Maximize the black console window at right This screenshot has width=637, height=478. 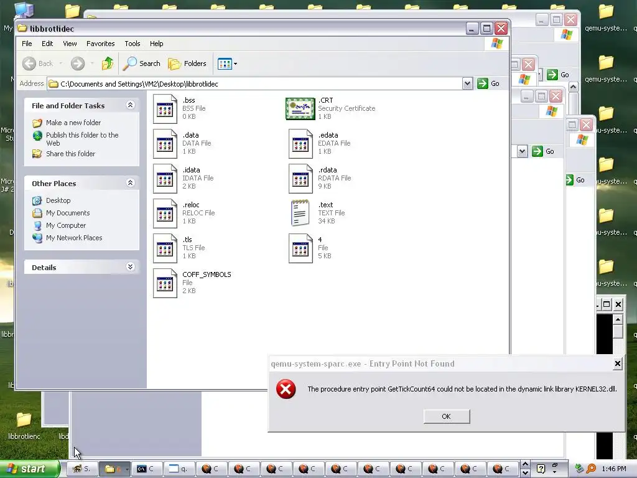coord(607,304)
